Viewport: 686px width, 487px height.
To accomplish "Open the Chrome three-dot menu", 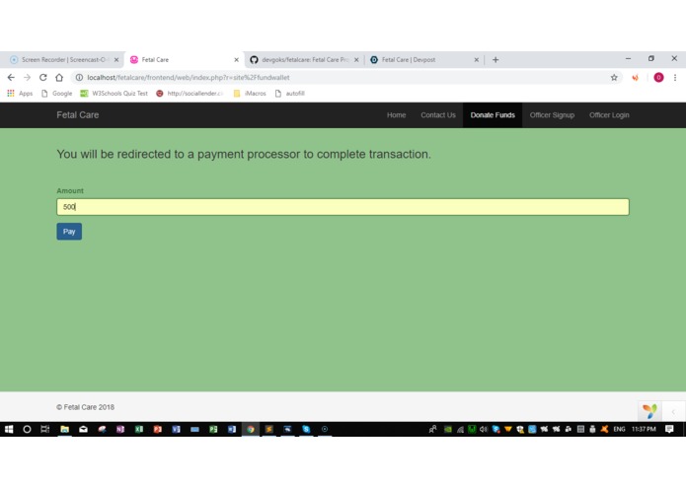I will point(675,77).
